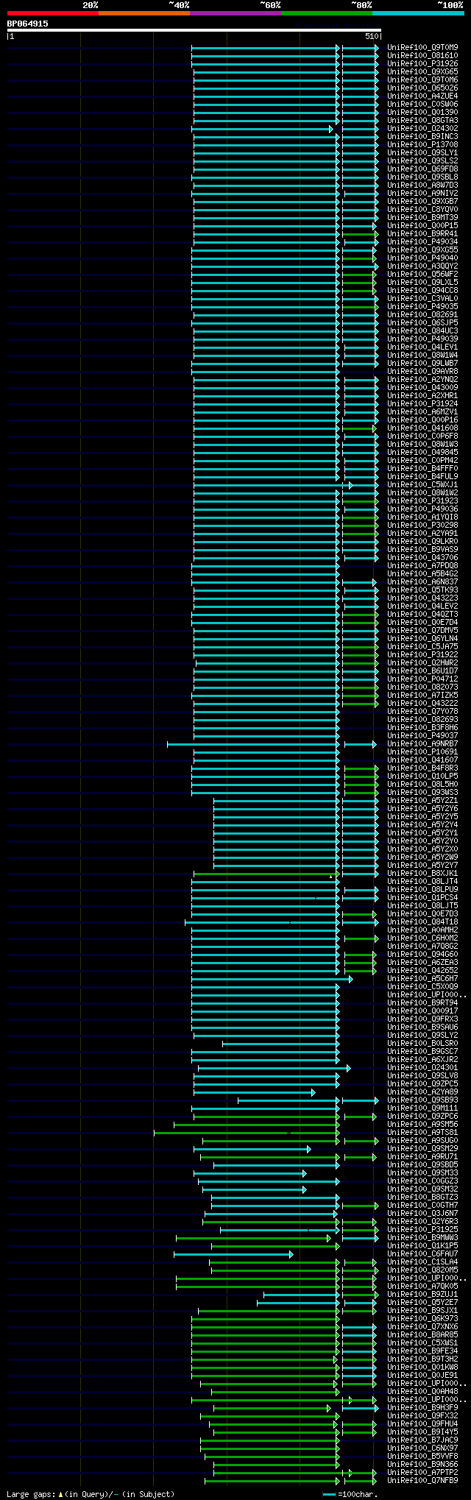Click the orange ~40% identity legend segment
Viewport: 471px width, 1500px height.
[x=144, y=13]
